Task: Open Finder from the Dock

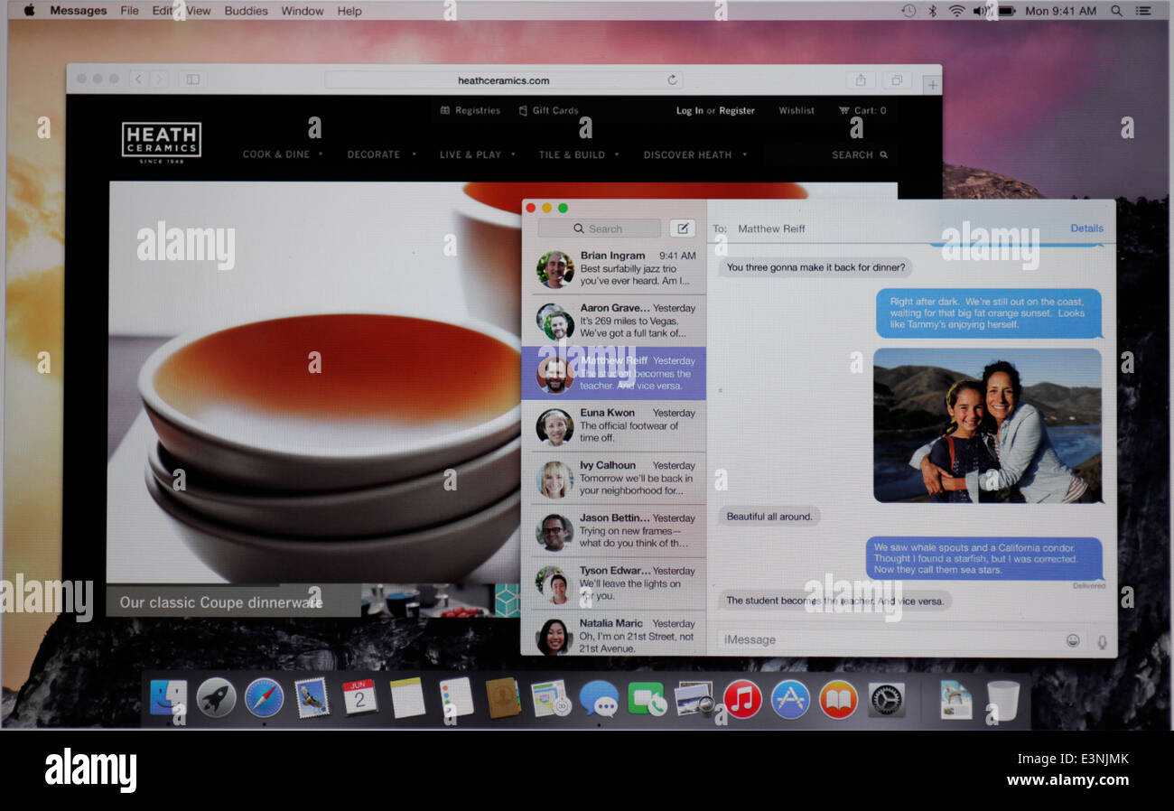Action: [x=169, y=698]
